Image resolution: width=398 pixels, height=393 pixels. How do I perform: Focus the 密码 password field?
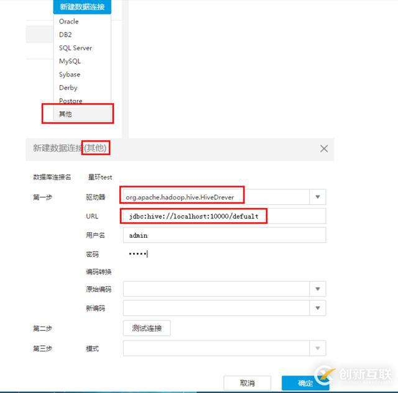pyautogui.click(x=224, y=254)
